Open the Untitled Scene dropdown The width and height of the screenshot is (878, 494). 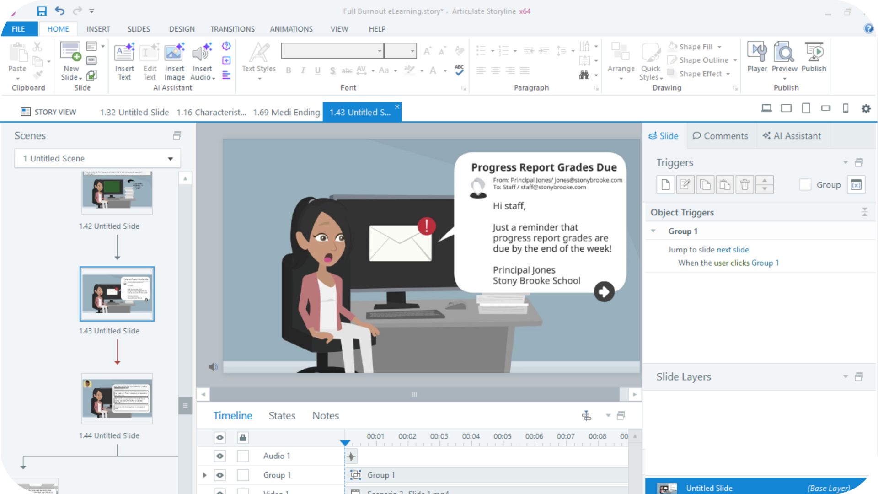click(x=170, y=159)
